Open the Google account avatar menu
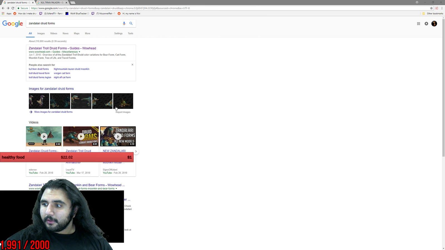The image size is (445, 250). tap(434, 24)
